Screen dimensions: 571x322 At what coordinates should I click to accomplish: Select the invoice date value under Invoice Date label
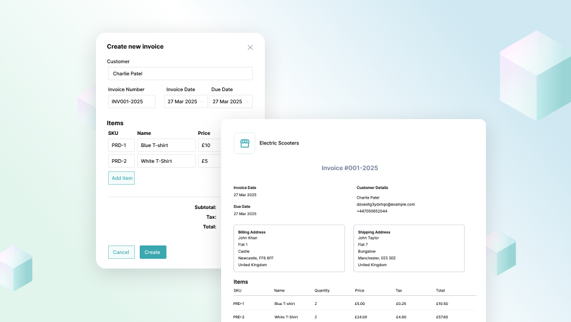click(x=245, y=195)
